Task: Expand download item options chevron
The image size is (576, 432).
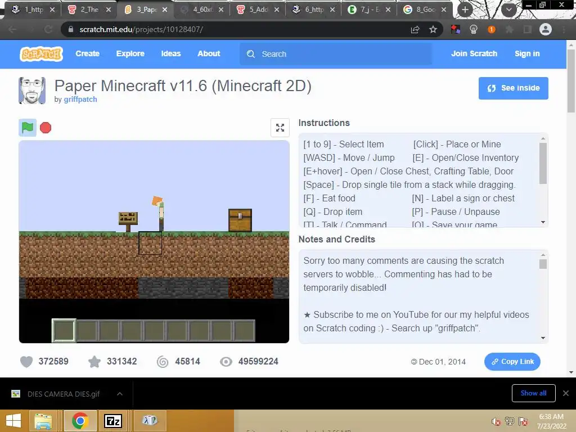Action: (120, 394)
